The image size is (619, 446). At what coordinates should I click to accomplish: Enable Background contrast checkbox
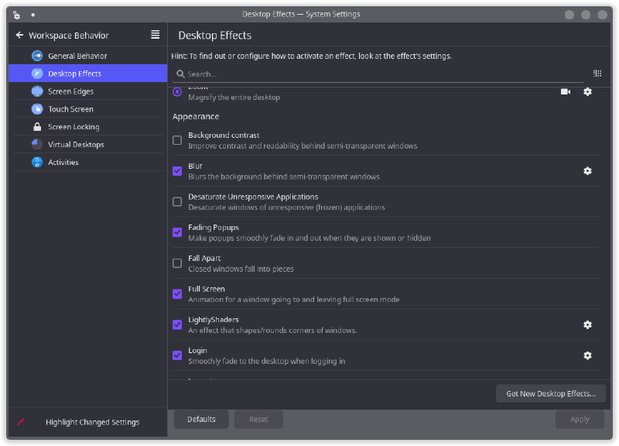177,140
